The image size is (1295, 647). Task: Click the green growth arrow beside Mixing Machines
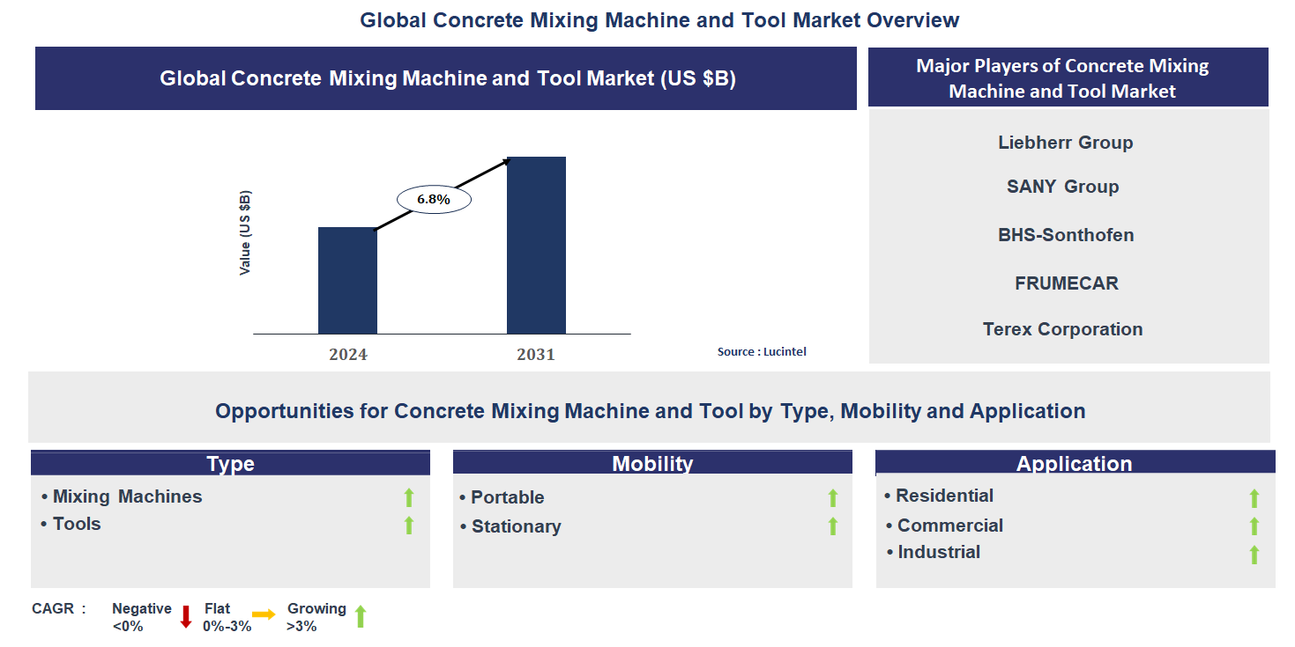tap(407, 497)
